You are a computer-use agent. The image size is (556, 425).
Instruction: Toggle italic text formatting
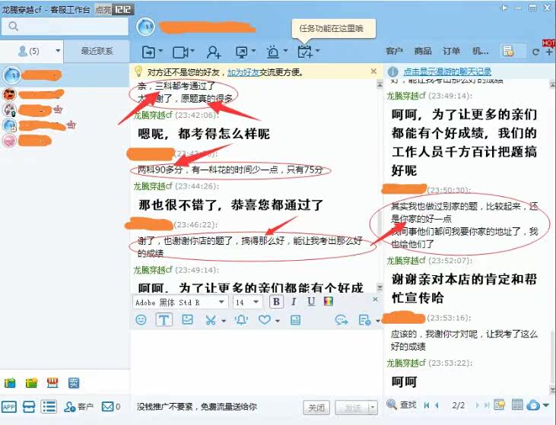tap(294, 302)
